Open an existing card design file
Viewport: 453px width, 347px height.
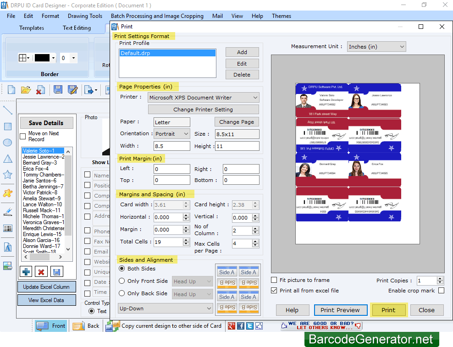pos(26,90)
